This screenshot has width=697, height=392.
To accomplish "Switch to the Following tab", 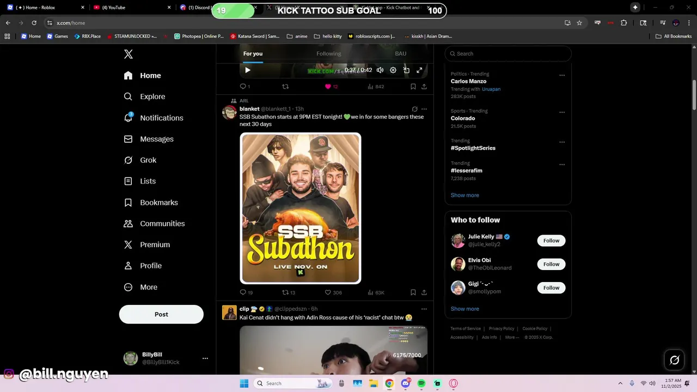I will point(329,53).
